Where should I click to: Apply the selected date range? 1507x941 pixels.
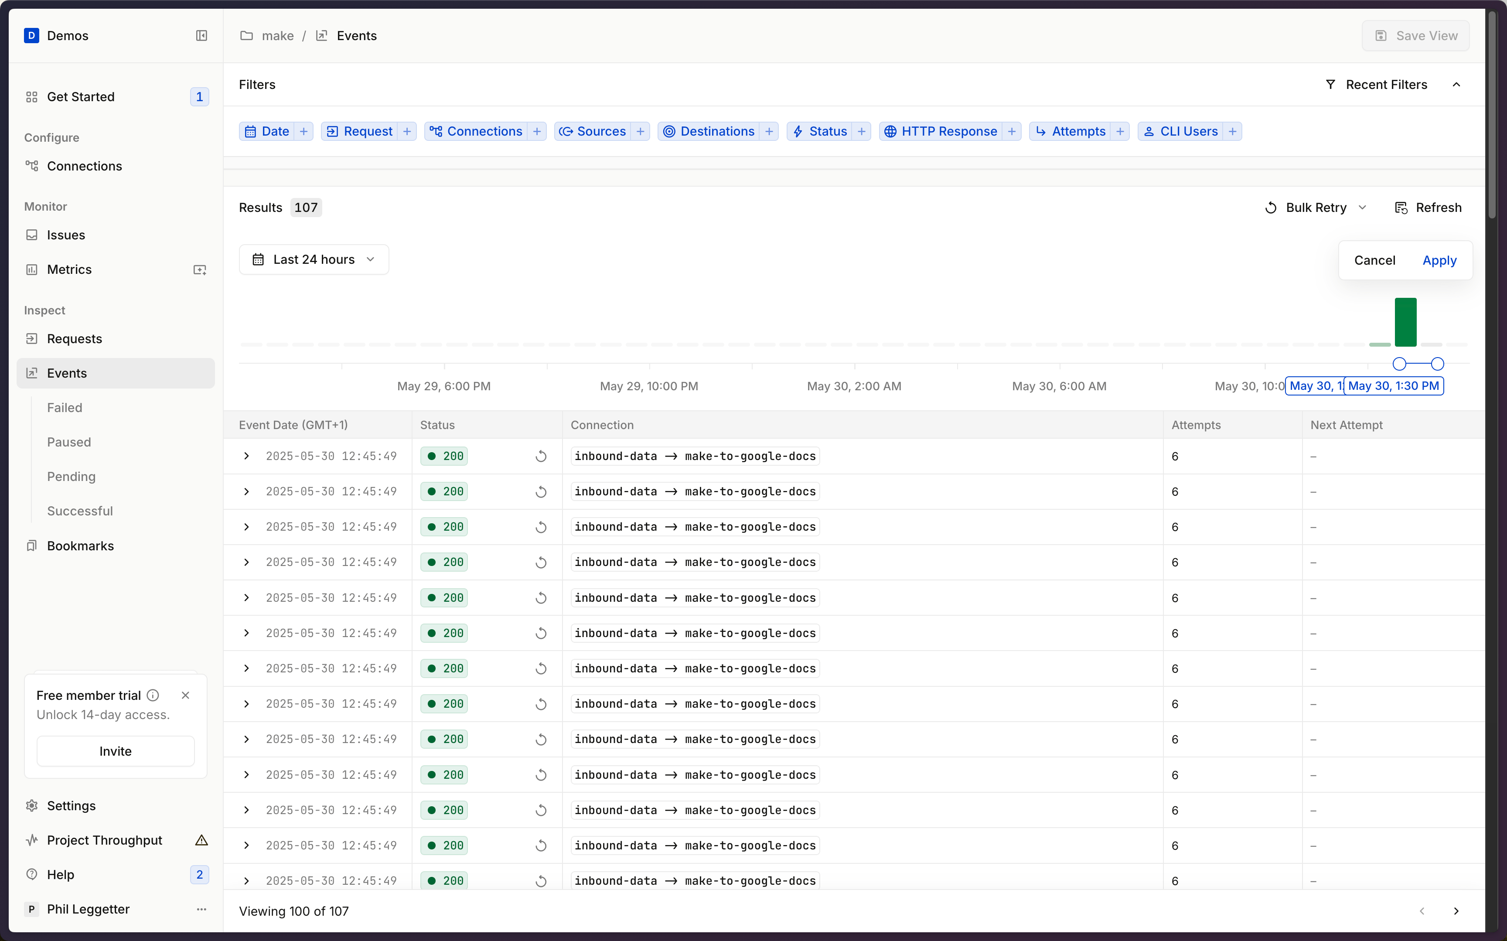pos(1440,260)
